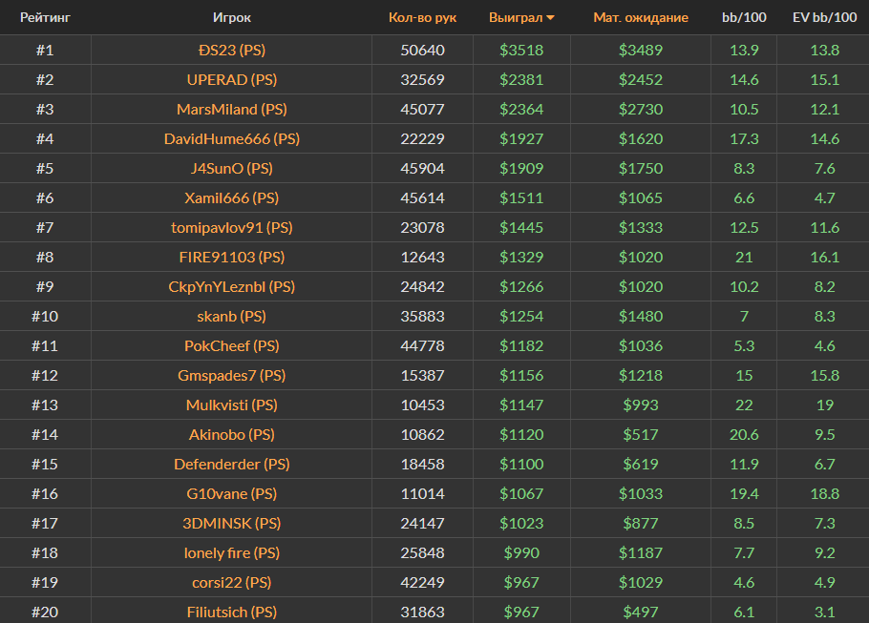The width and height of the screenshot is (869, 623).
Task: Sort by the Выиграл column header
Action: point(515,17)
